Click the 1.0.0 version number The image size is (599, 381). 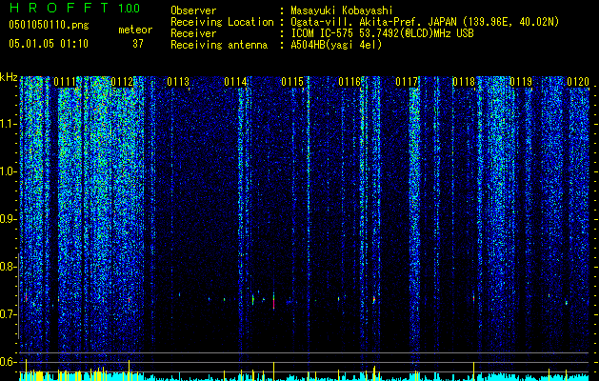130,8
